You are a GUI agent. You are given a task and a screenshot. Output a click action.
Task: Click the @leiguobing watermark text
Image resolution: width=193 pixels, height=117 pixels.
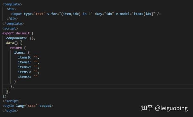coord(171,108)
